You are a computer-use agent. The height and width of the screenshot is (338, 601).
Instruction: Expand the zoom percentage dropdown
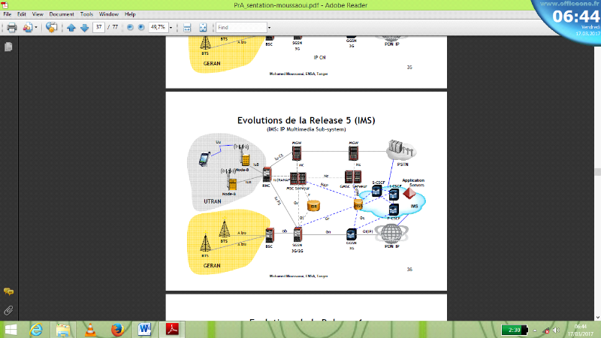point(172,28)
